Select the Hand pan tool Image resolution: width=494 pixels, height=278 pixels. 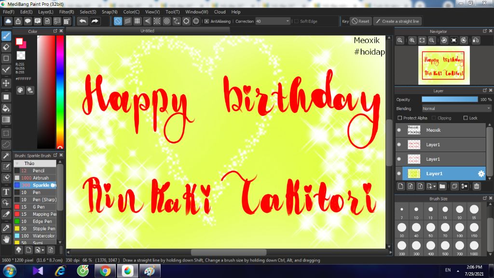point(6,239)
